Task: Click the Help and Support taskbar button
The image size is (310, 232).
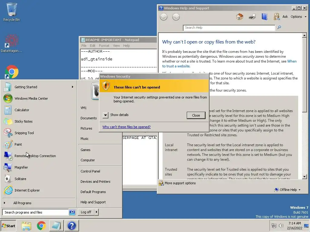Action: 71,226
